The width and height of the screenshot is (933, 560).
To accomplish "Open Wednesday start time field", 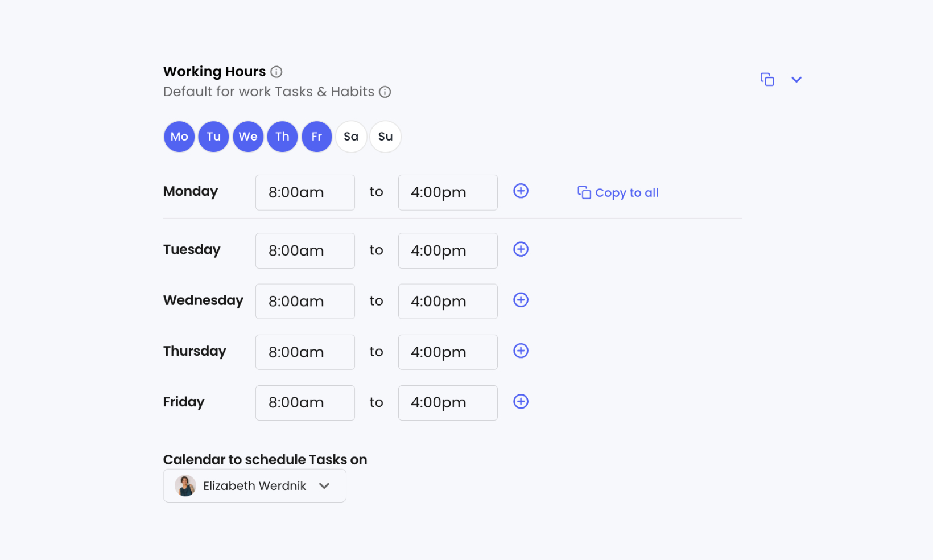I will click(x=305, y=301).
